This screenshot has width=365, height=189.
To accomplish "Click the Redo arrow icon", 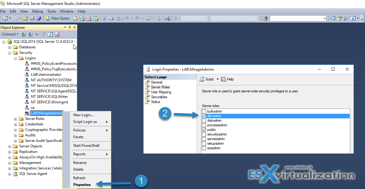I will click(x=138, y=18).
